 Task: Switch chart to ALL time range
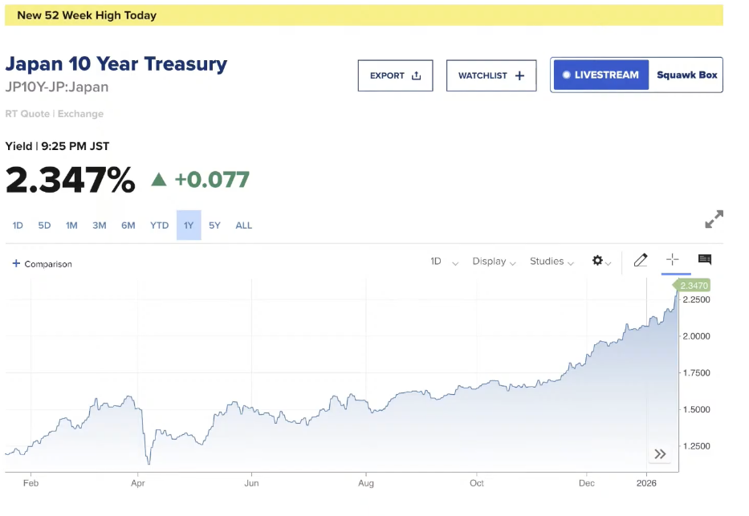point(244,225)
